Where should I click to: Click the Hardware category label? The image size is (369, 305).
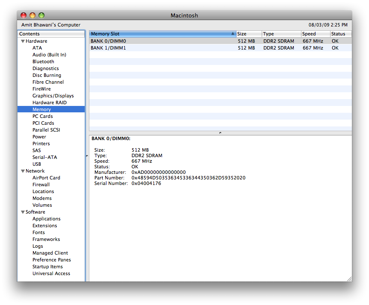coord(36,41)
